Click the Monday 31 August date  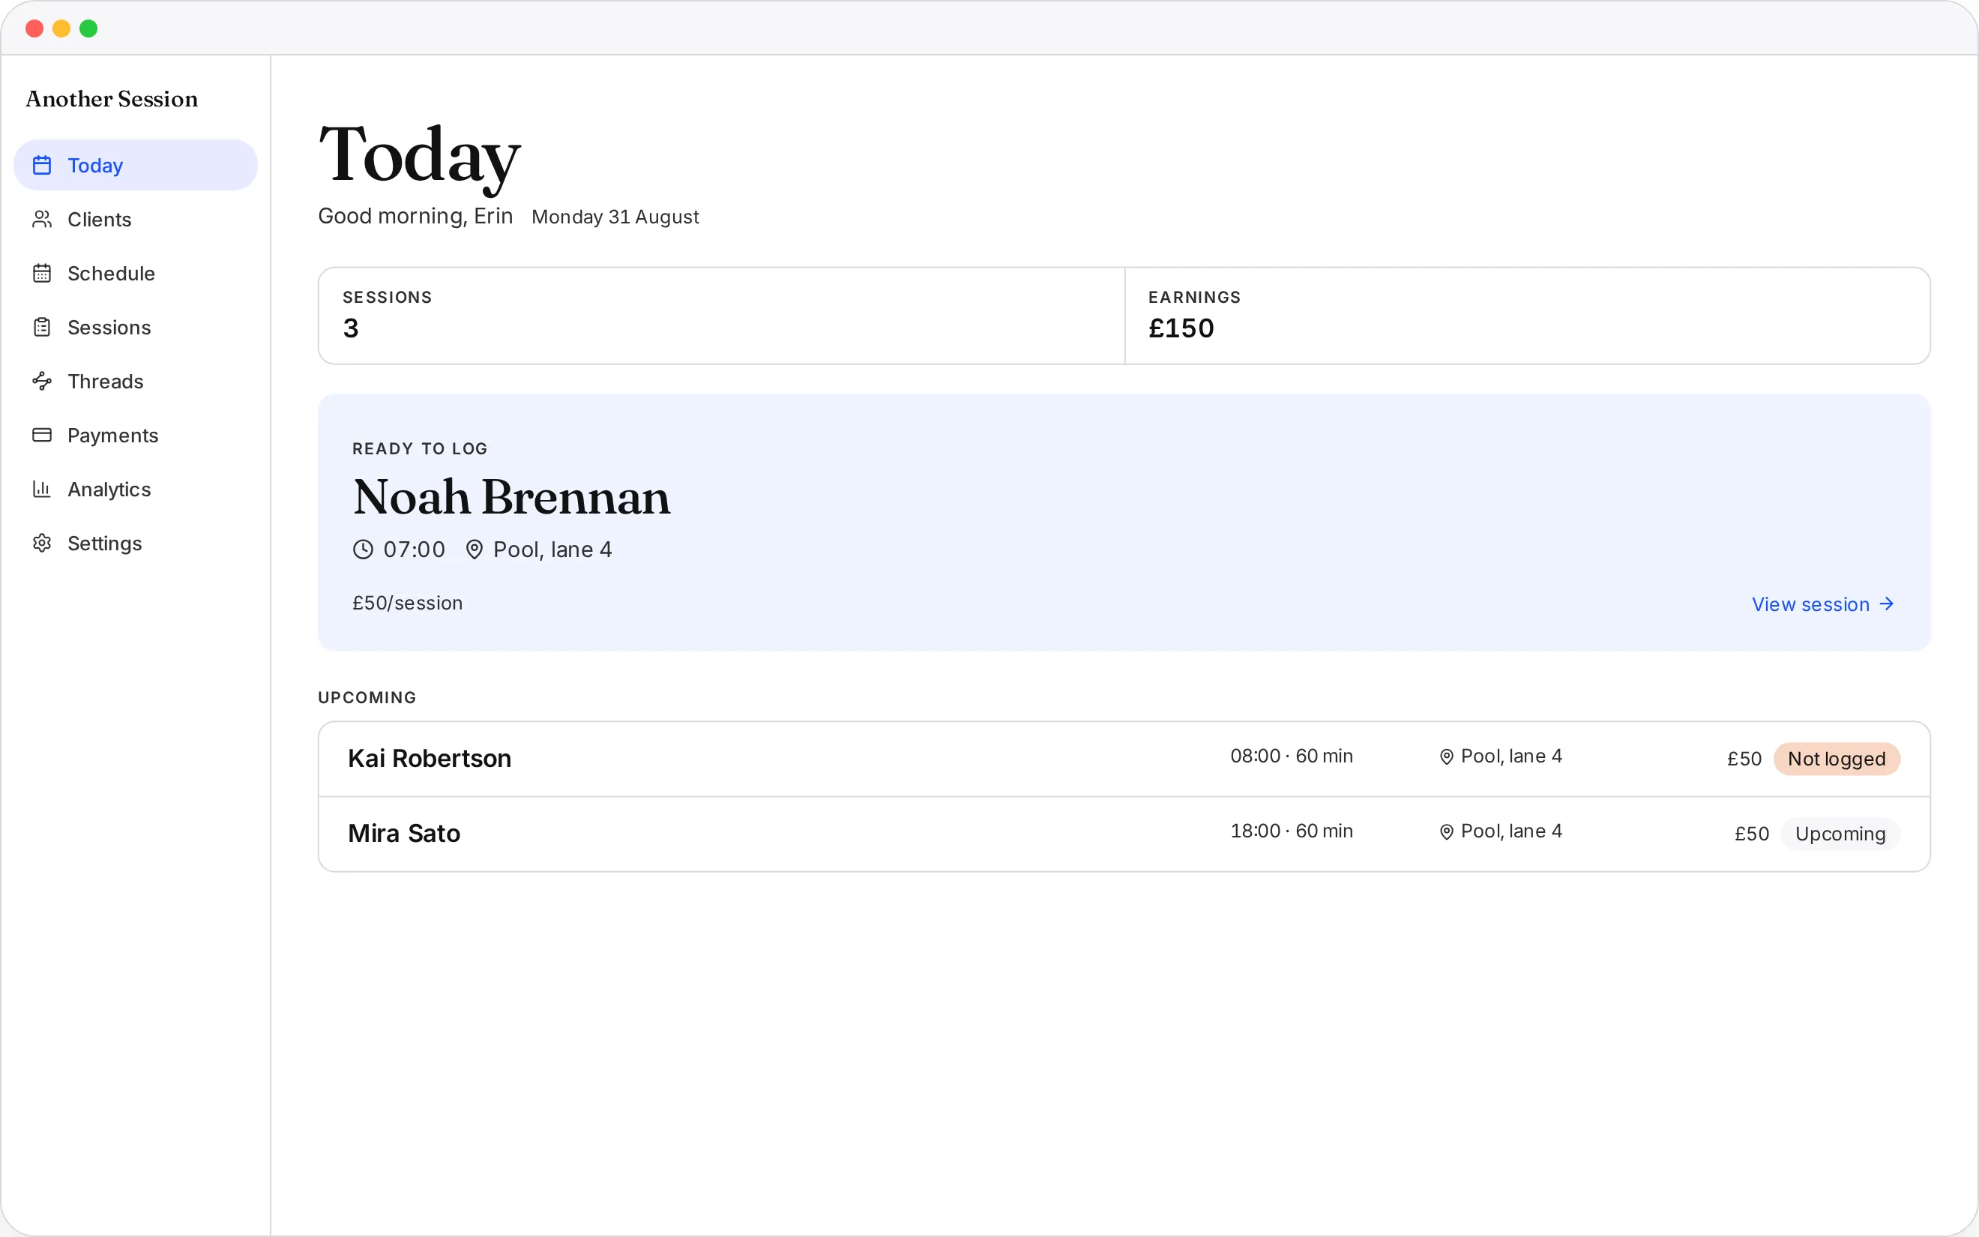(x=615, y=217)
